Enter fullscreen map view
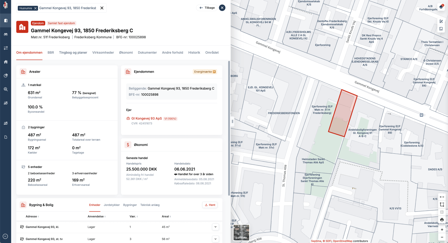 [442, 212]
